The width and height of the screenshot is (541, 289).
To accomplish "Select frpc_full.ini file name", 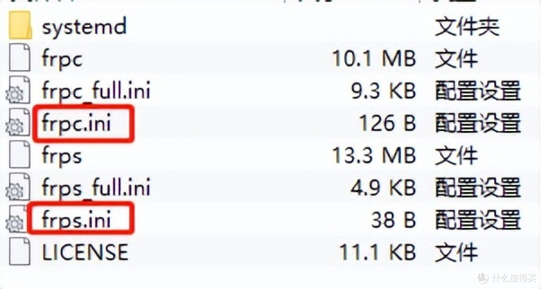I will [96, 90].
